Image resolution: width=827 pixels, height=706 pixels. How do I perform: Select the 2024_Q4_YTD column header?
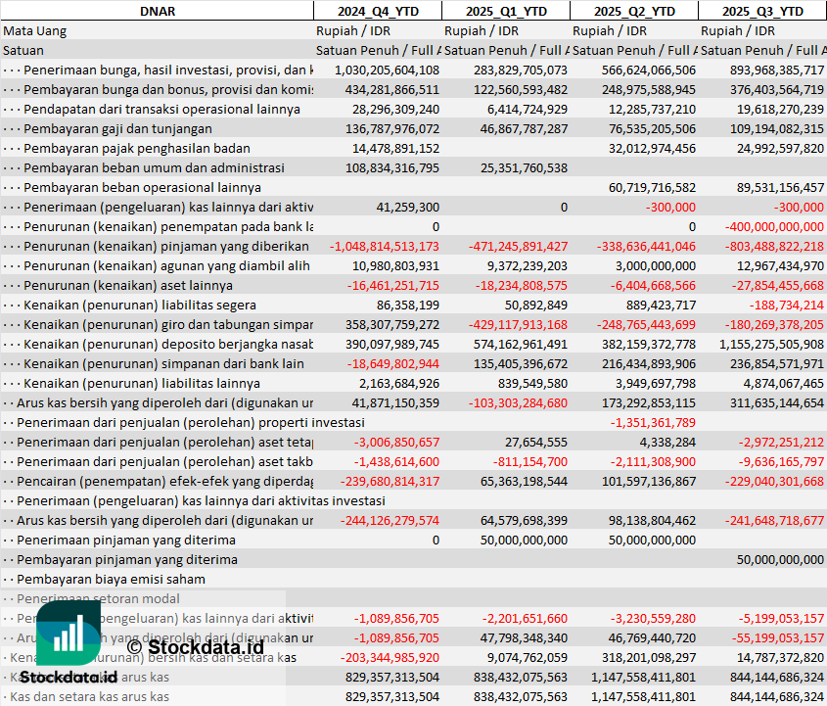click(377, 11)
